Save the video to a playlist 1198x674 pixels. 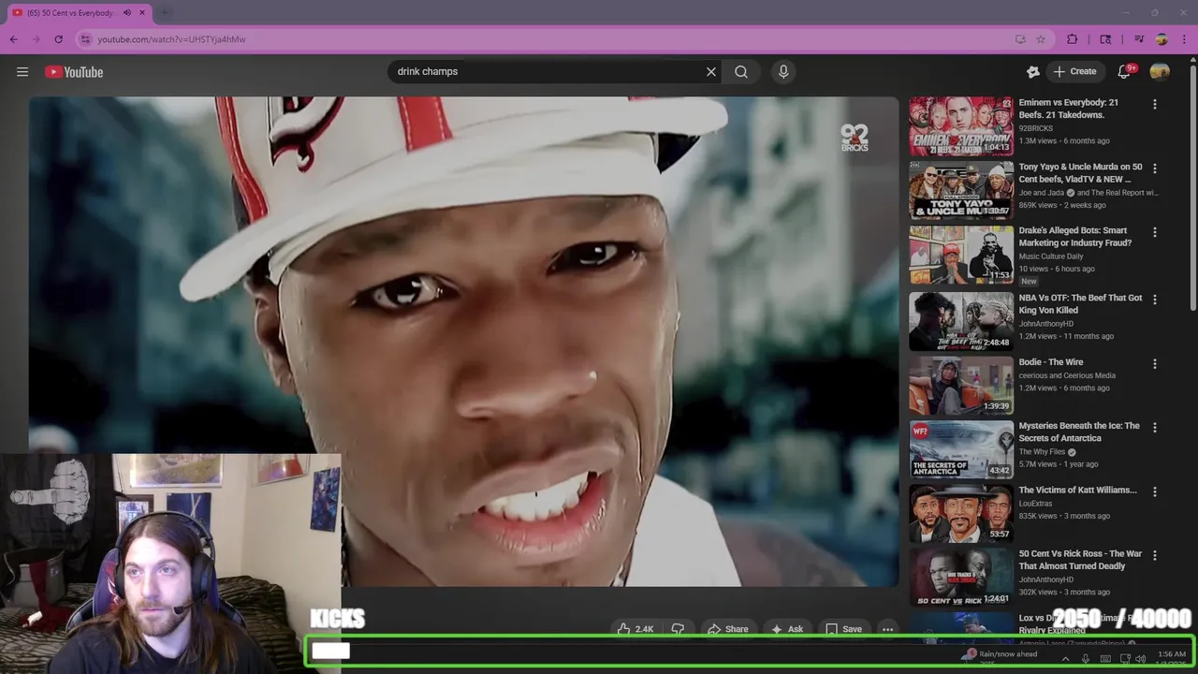842,629
